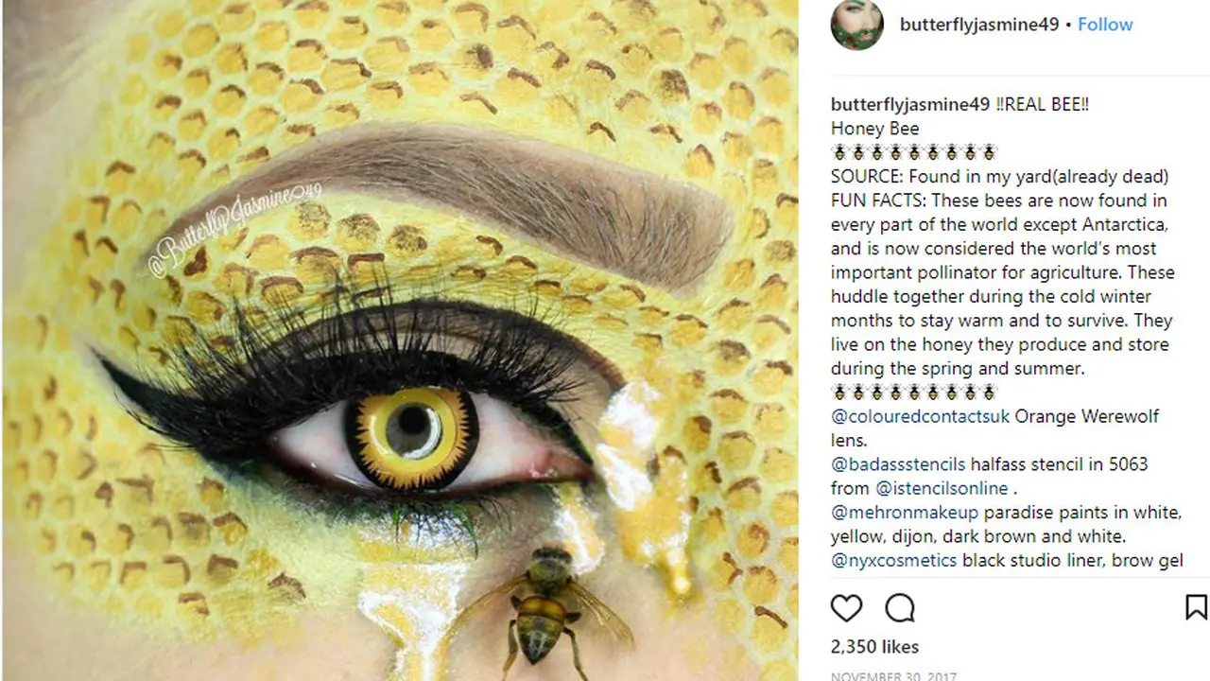This screenshot has height=681, width=1210.
Task: Open the November 30, 2017 timestamp
Action: point(893,675)
